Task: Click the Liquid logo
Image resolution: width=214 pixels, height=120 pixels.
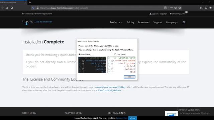Action: [28, 22]
